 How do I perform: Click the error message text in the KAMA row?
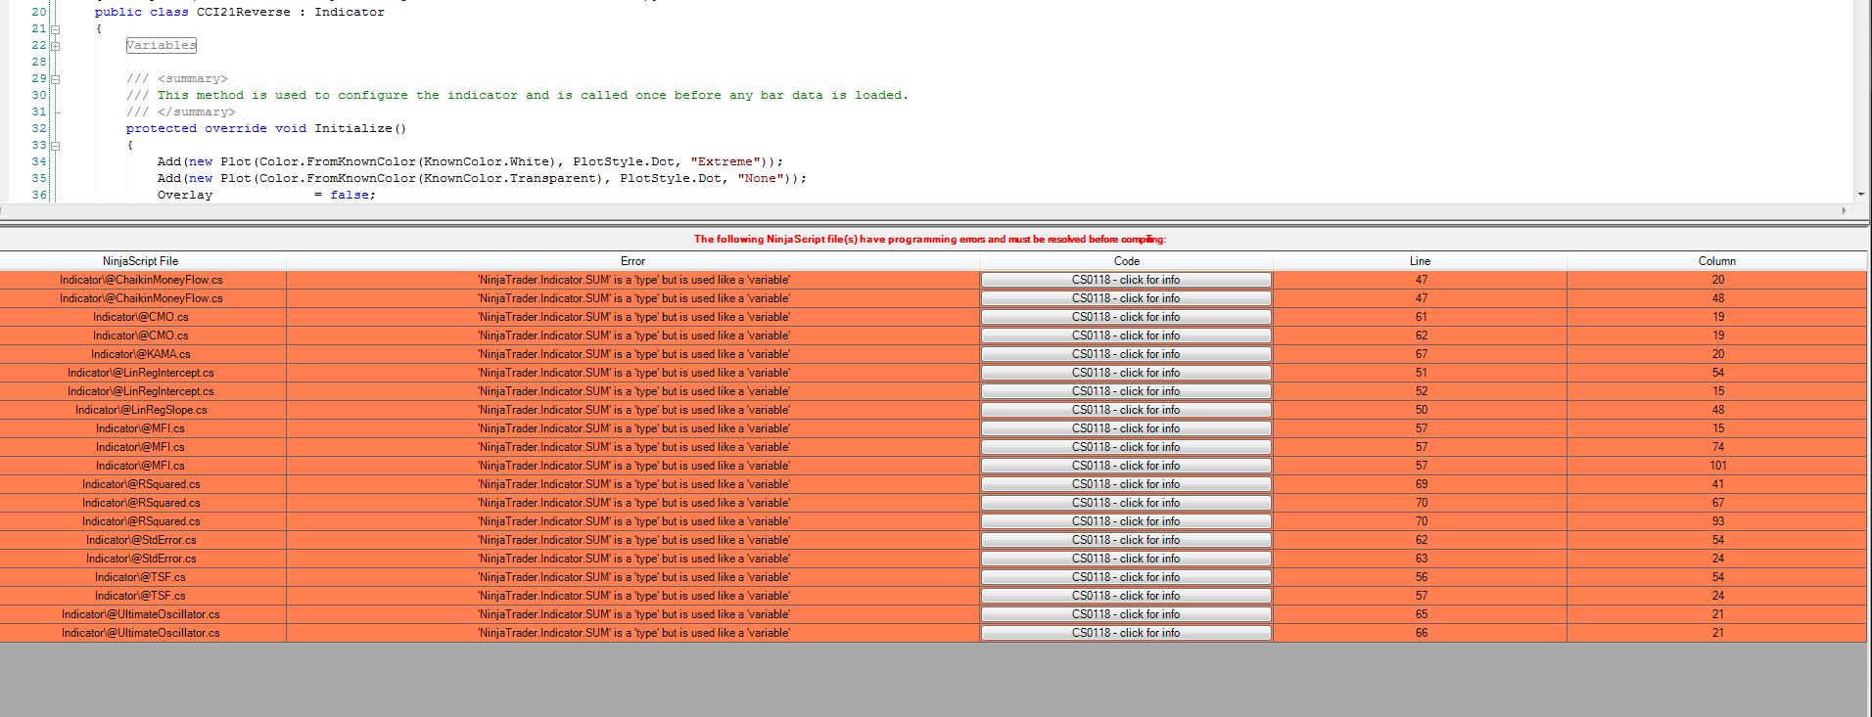(633, 354)
